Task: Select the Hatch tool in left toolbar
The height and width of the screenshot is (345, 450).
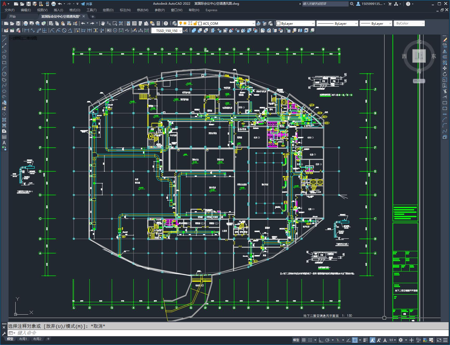Action: coord(4,120)
